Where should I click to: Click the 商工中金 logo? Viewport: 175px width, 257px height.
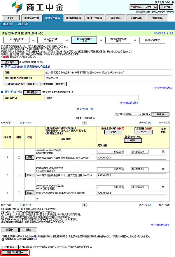(x=38, y=7)
